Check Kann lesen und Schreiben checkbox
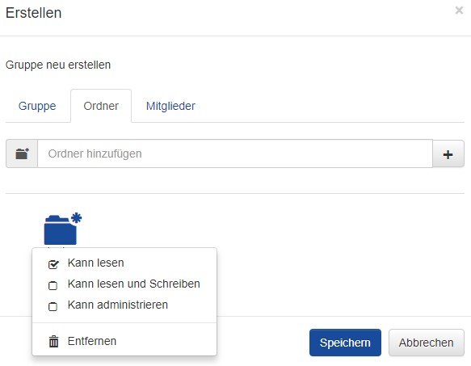Viewport: 471px width, 366px height. coord(53,285)
